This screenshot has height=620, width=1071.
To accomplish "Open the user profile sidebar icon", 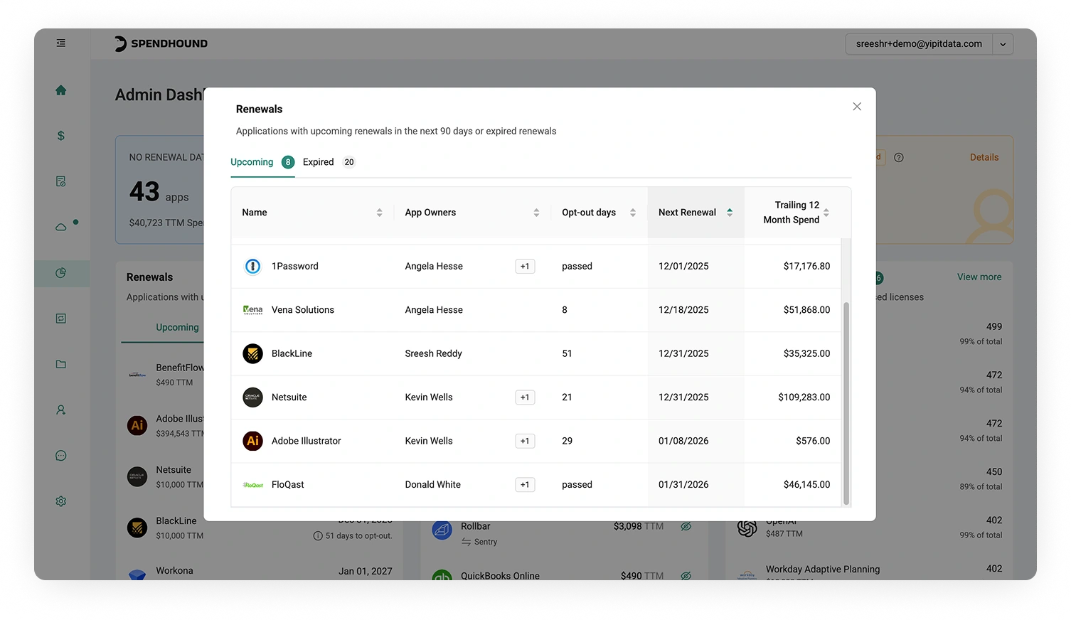I will click(61, 410).
